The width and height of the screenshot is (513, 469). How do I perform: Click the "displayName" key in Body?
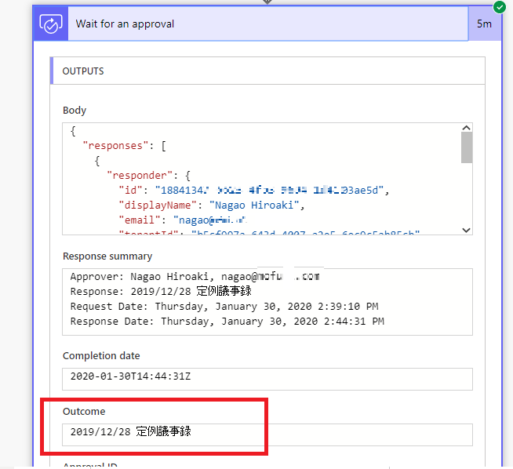[158, 205]
